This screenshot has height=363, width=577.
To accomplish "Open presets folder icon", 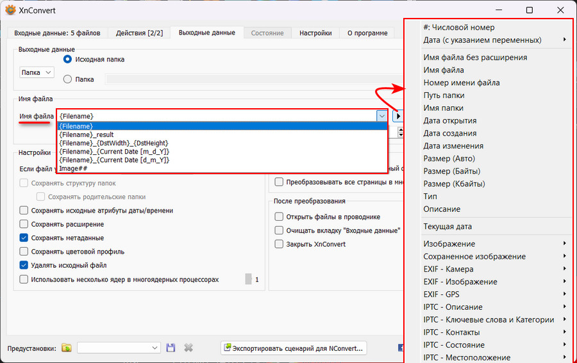I will [x=67, y=348].
